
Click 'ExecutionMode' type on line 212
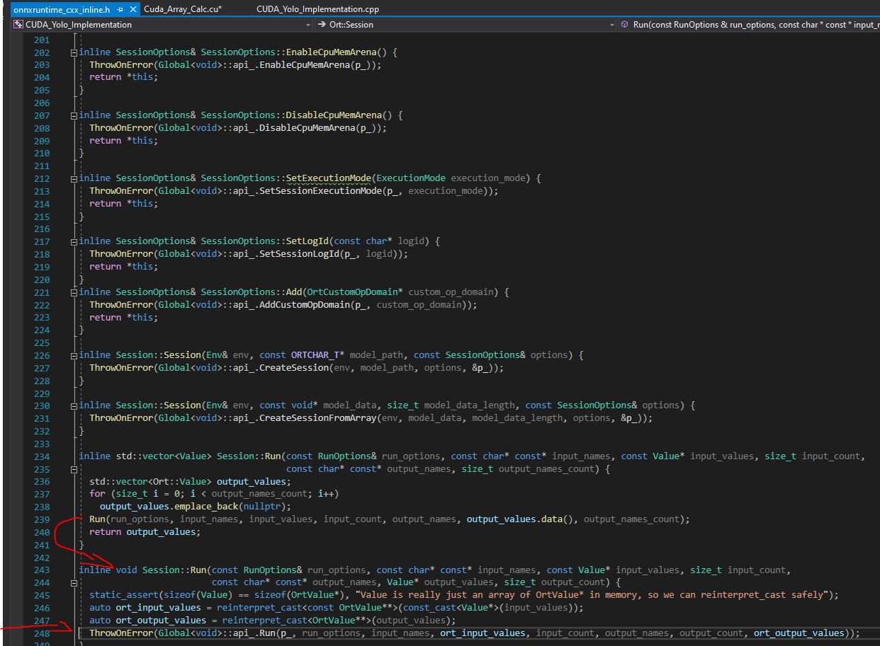click(x=411, y=178)
